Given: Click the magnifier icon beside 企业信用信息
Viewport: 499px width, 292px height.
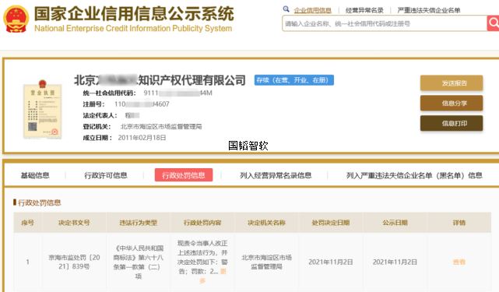Looking at the screenshot, I should pyautogui.click(x=286, y=9).
